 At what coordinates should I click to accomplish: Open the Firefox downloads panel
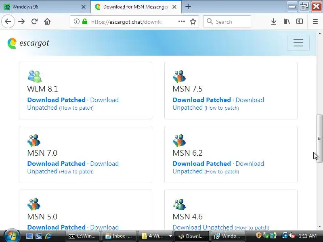(274, 21)
